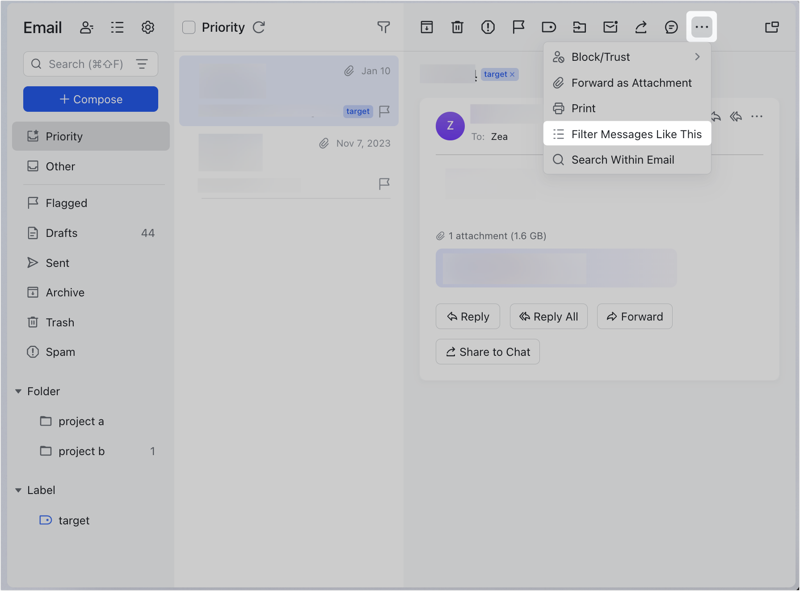Check the select-all checkbox next to Priority
Image resolution: width=800 pixels, height=591 pixels.
[189, 27]
